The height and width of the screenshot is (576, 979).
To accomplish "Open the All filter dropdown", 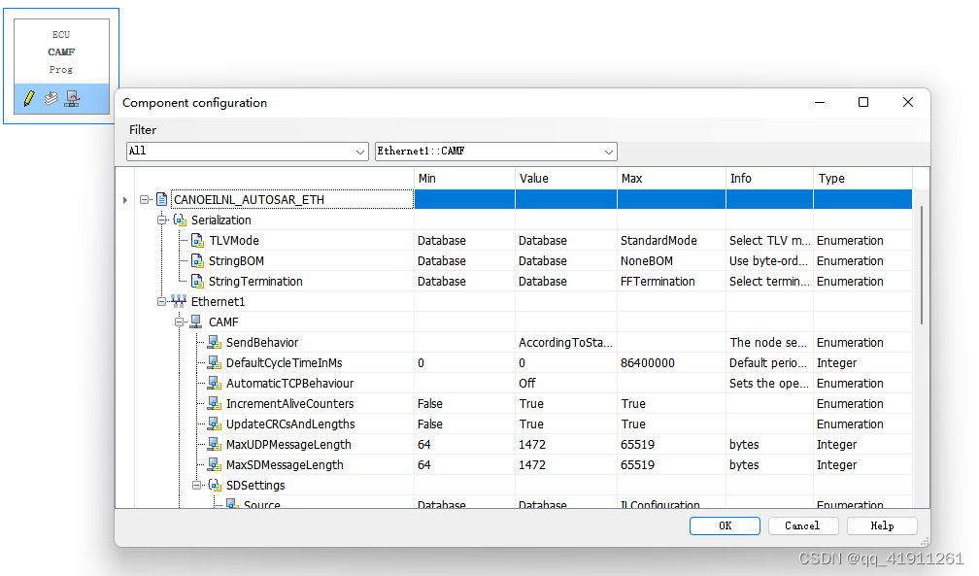I will (x=360, y=152).
